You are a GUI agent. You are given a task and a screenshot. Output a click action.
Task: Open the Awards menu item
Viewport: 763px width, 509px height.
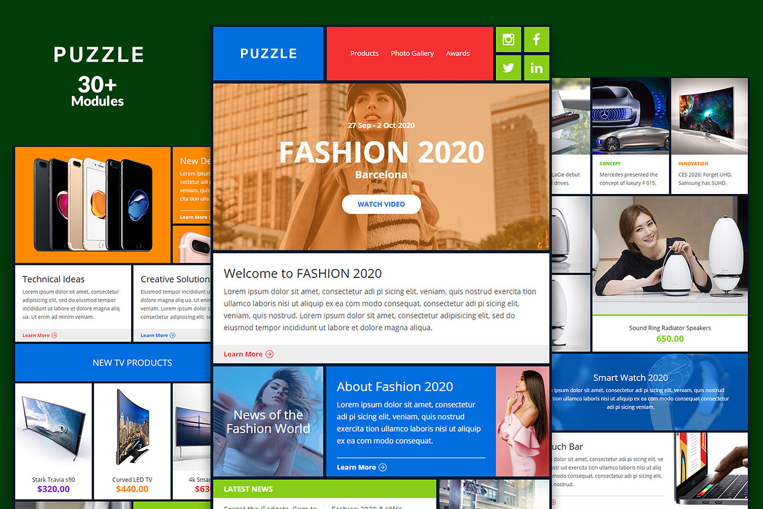[x=458, y=53]
